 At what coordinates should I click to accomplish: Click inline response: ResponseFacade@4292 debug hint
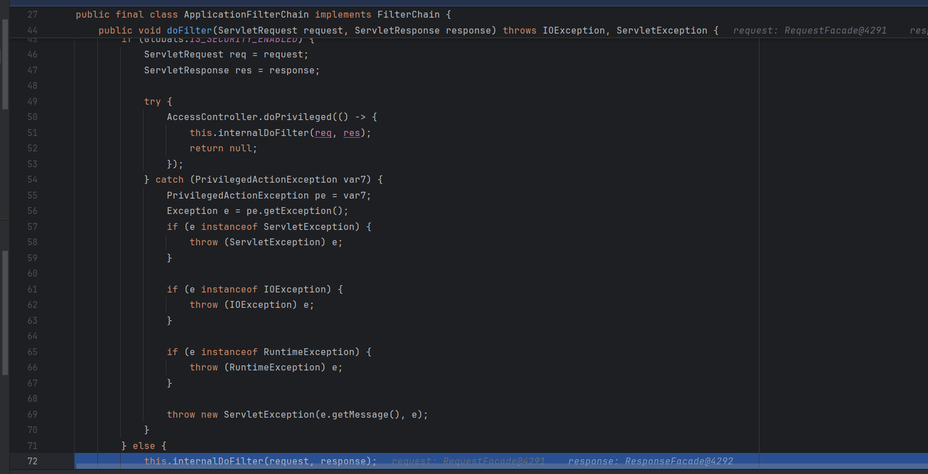650,461
